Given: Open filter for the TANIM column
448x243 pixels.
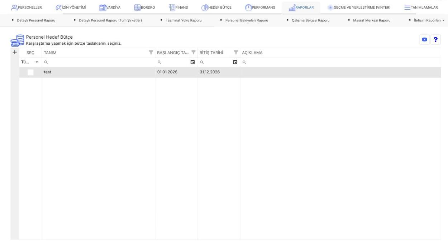Looking at the screenshot, I should (151, 53).
